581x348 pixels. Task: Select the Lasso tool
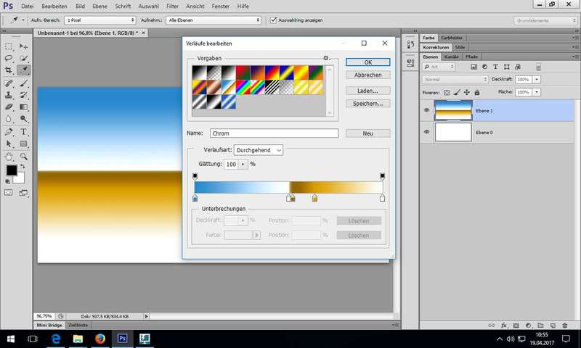(x=9, y=58)
